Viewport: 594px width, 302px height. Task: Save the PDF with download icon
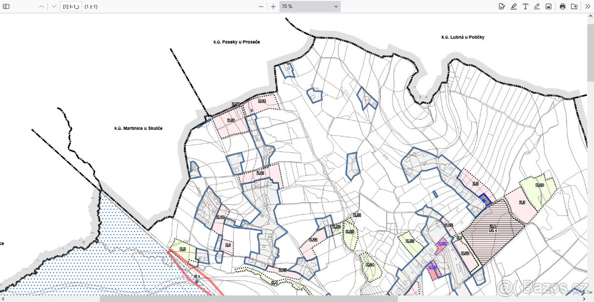point(574,6)
